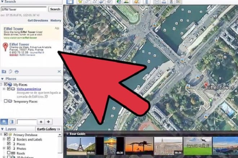Click the Search button

pyautogui.click(x=55, y=9)
